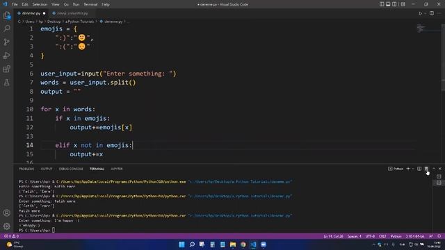The width and height of the screenshot is (445, 250).
Task: Change the CRLF end of line sequence
Action: 382,236
